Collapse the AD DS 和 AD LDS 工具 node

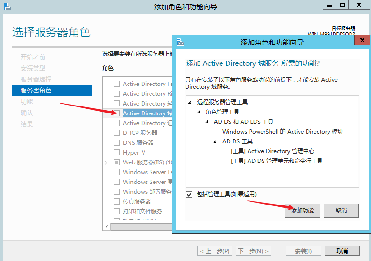point(207,122)
